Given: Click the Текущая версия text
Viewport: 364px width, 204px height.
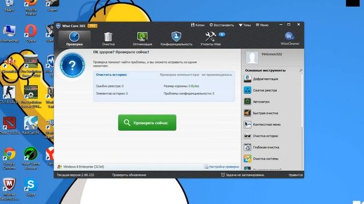Looking at the screenshot, I should coord(76,175).
